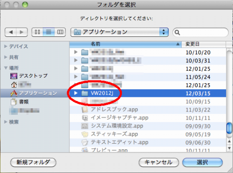Click folder icon in 10/10/20 row
Viewport: 233px width, 173px height.
pyautogui.click(x=85, y=52)
